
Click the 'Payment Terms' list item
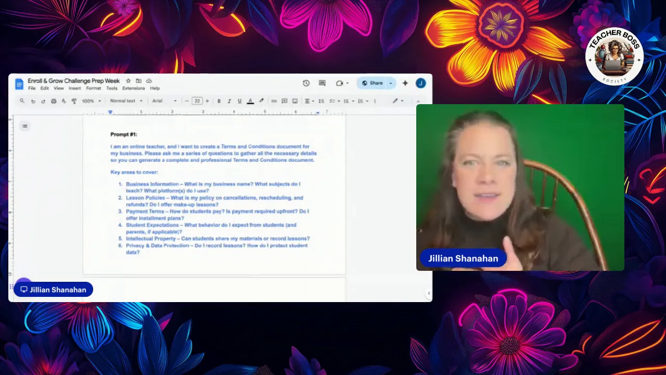pyautogui.click(x=217, y=215)
